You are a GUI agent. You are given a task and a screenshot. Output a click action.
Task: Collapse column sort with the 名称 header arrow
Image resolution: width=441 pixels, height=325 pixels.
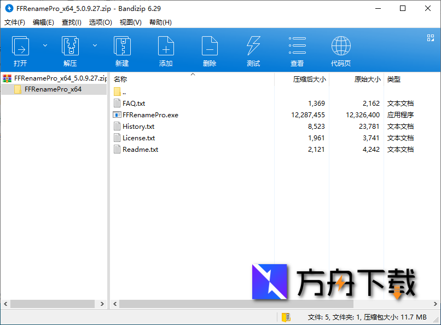(x=193, y=75)
